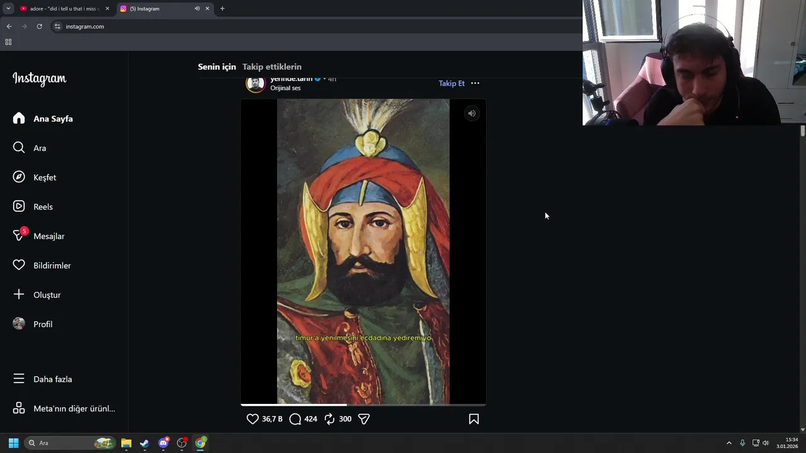Open Chrome tab search dropdown
The image size is (806, 453).
pyautogui.click(x=8, y=9)
